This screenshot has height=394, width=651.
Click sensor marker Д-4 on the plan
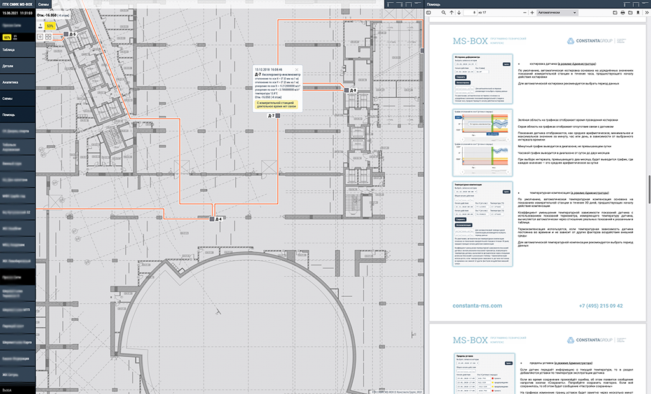212,219
